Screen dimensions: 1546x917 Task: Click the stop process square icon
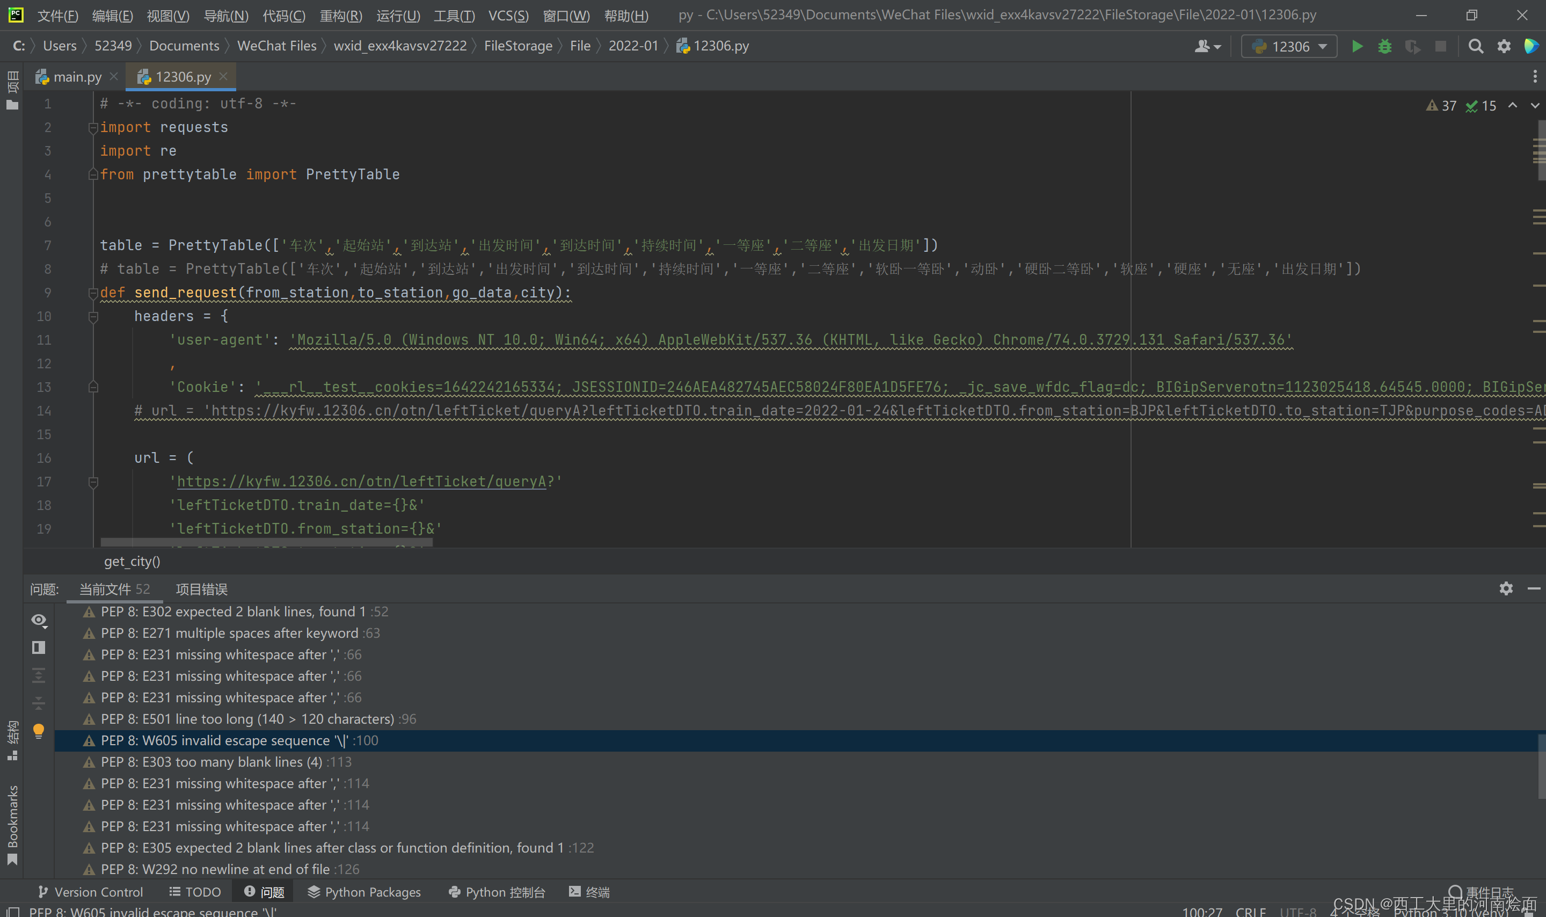1440,46
